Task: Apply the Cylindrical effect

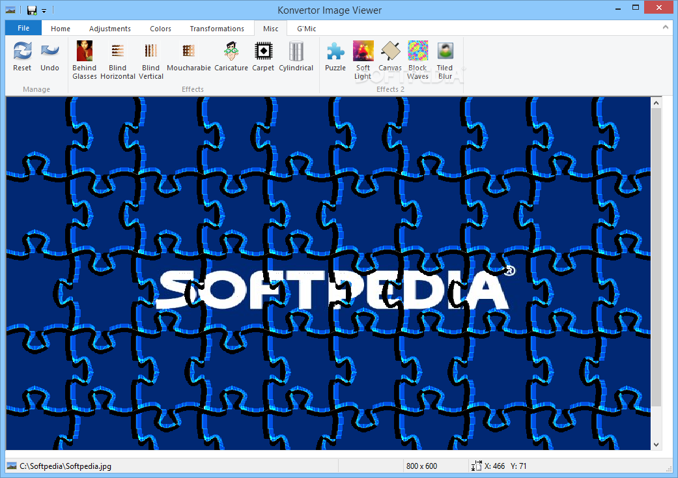Action: 296,57
